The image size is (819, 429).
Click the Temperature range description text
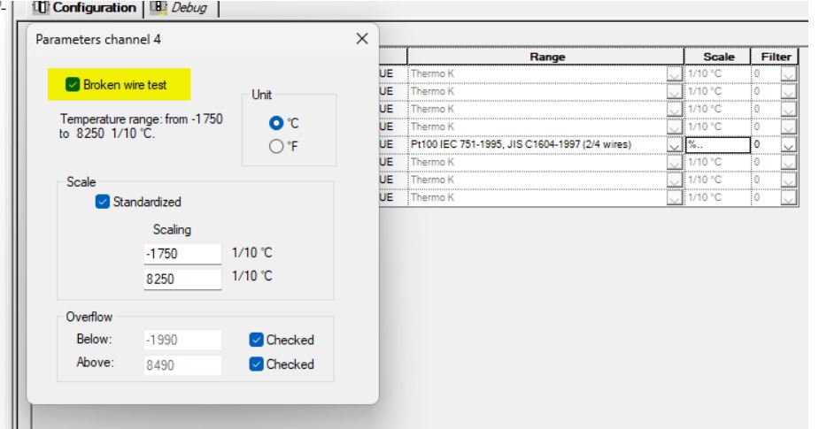pos(141,126)
